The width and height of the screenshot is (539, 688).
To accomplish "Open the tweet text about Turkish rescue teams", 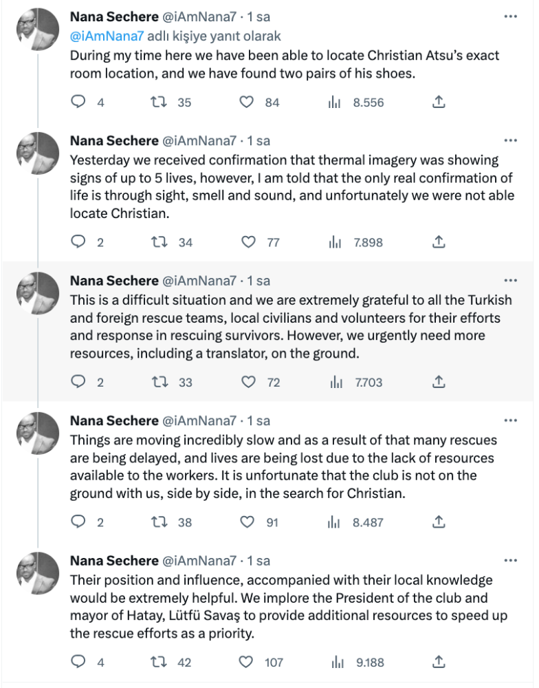I will click(291, 326).
